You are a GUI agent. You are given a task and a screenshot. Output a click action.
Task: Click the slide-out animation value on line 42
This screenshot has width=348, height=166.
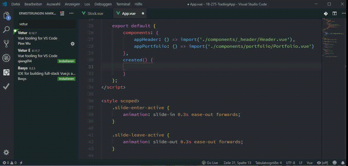pos(165,142)
